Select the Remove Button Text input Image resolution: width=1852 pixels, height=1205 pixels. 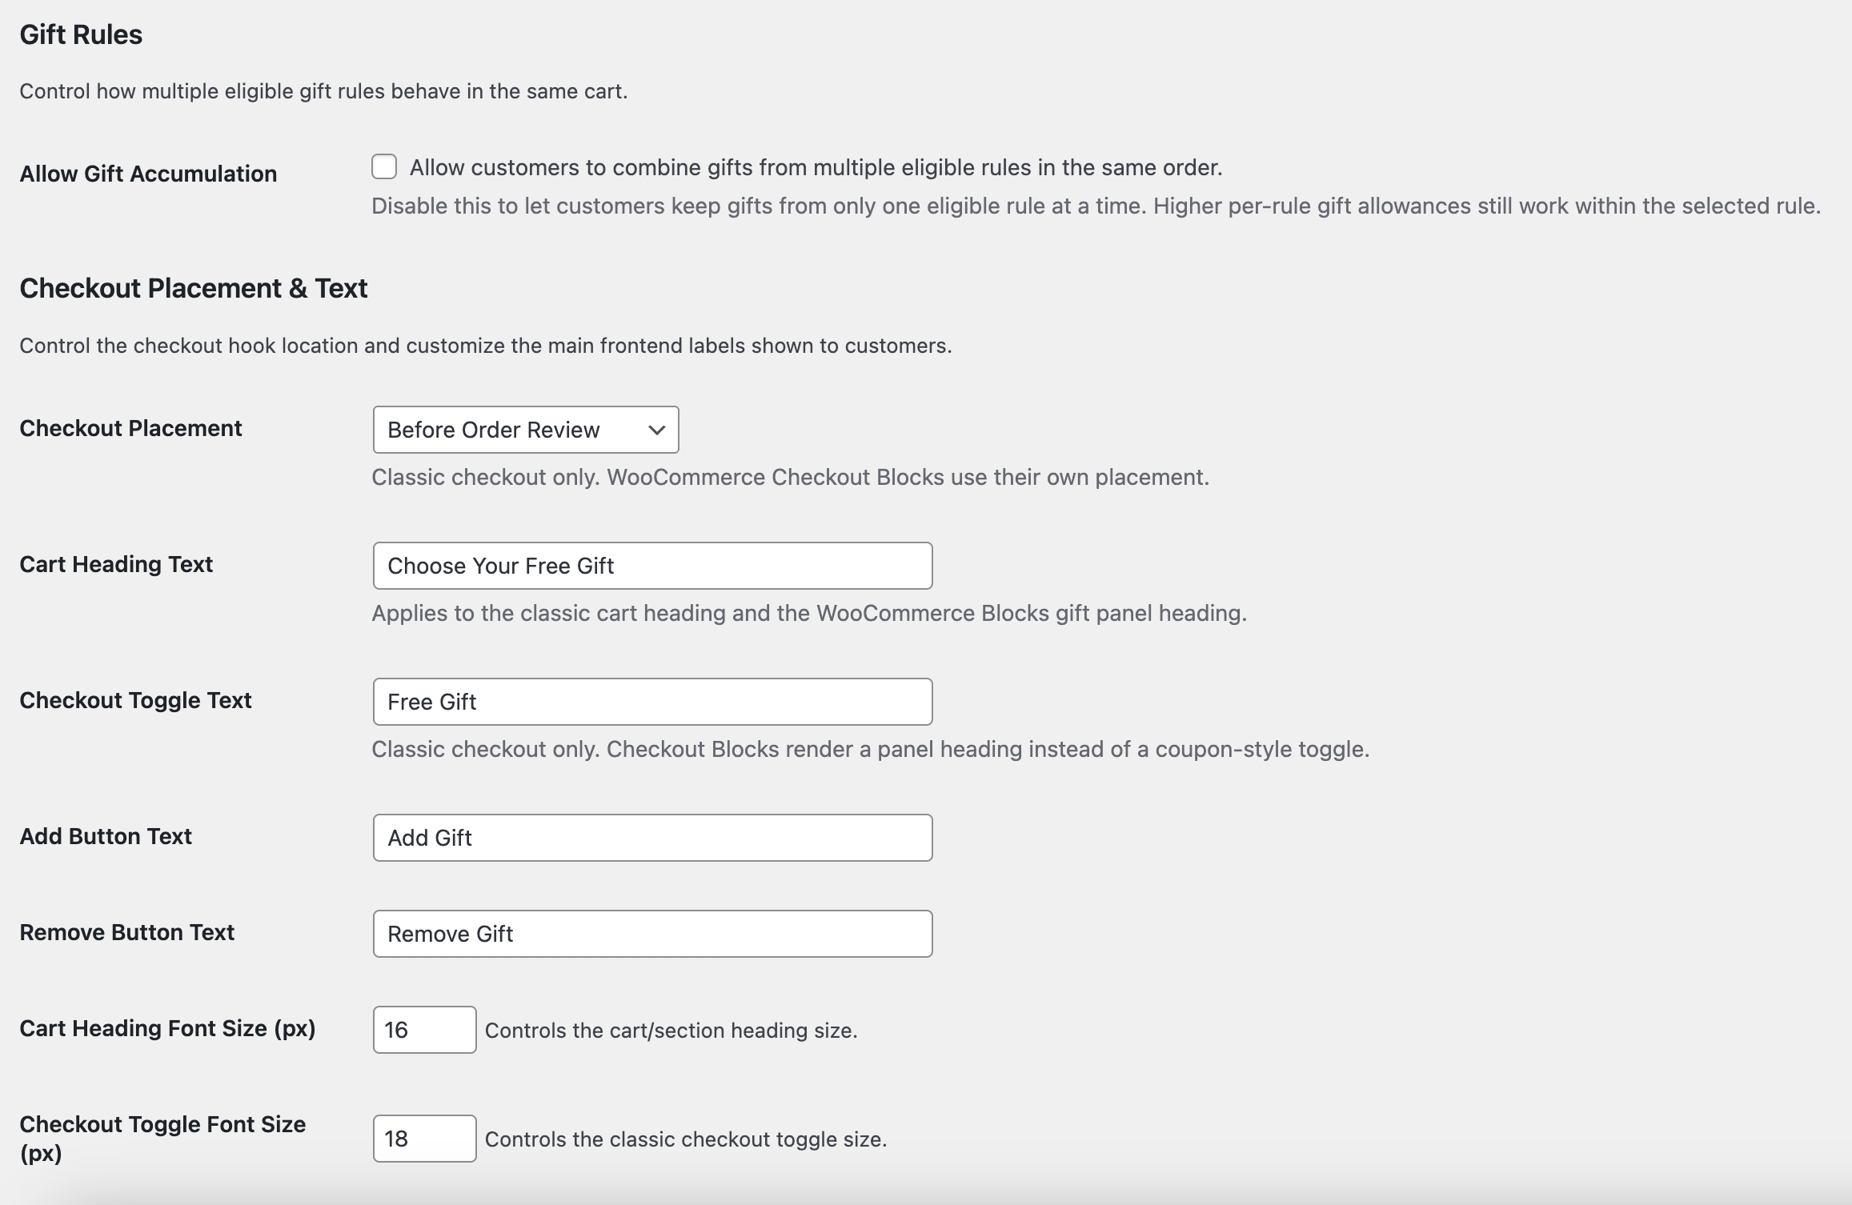click(652, 934)
